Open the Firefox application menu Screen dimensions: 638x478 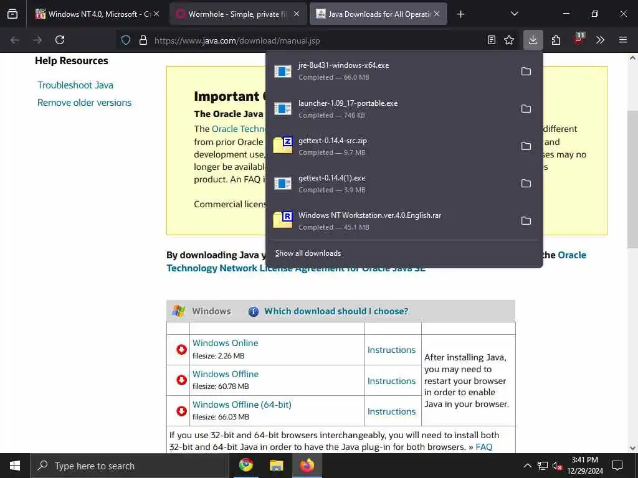(623, 40)
